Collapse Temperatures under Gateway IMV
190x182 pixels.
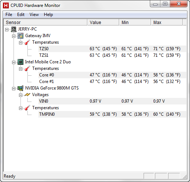[x=20, y=43]
